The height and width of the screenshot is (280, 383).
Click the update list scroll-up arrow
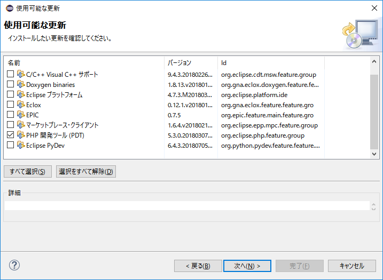click(x=374, y=61)
